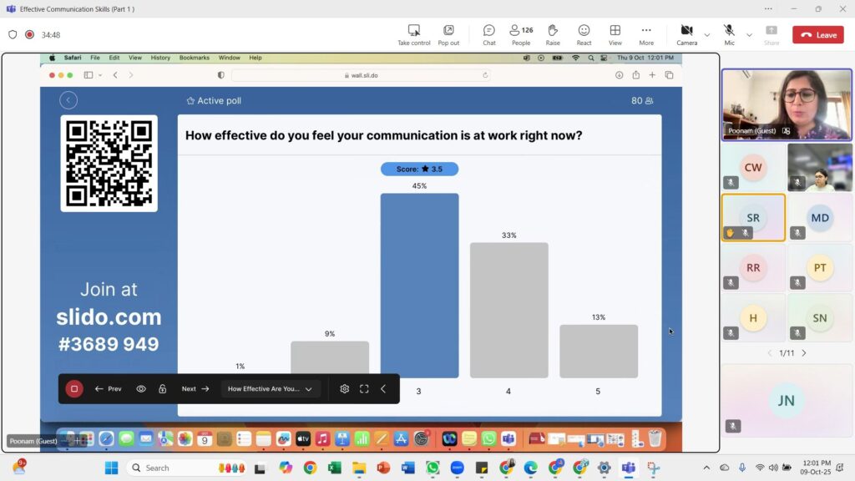This screenshot has width=855, height=481.
Task: Open the Chat panel
Action: tap(488, 34)
